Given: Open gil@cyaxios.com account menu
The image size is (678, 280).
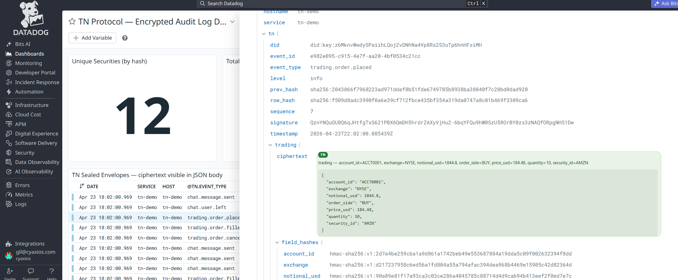Looking at the screenshot, I should pos(31,255).
